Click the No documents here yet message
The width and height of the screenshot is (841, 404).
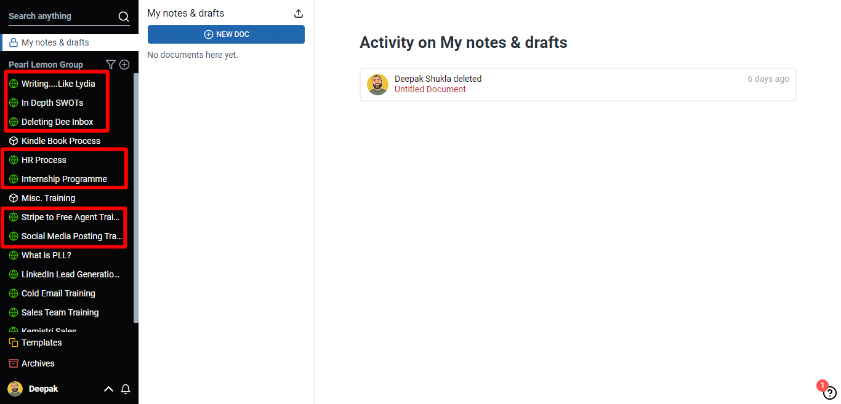tap(193, 55)
